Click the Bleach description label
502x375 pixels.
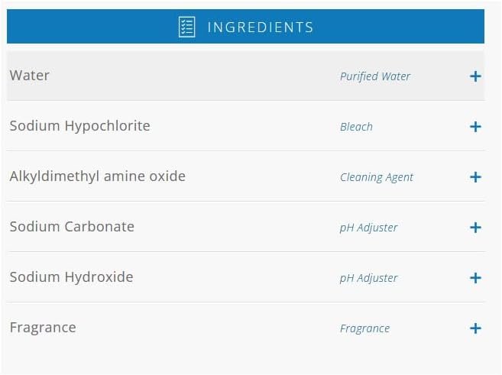356,127
